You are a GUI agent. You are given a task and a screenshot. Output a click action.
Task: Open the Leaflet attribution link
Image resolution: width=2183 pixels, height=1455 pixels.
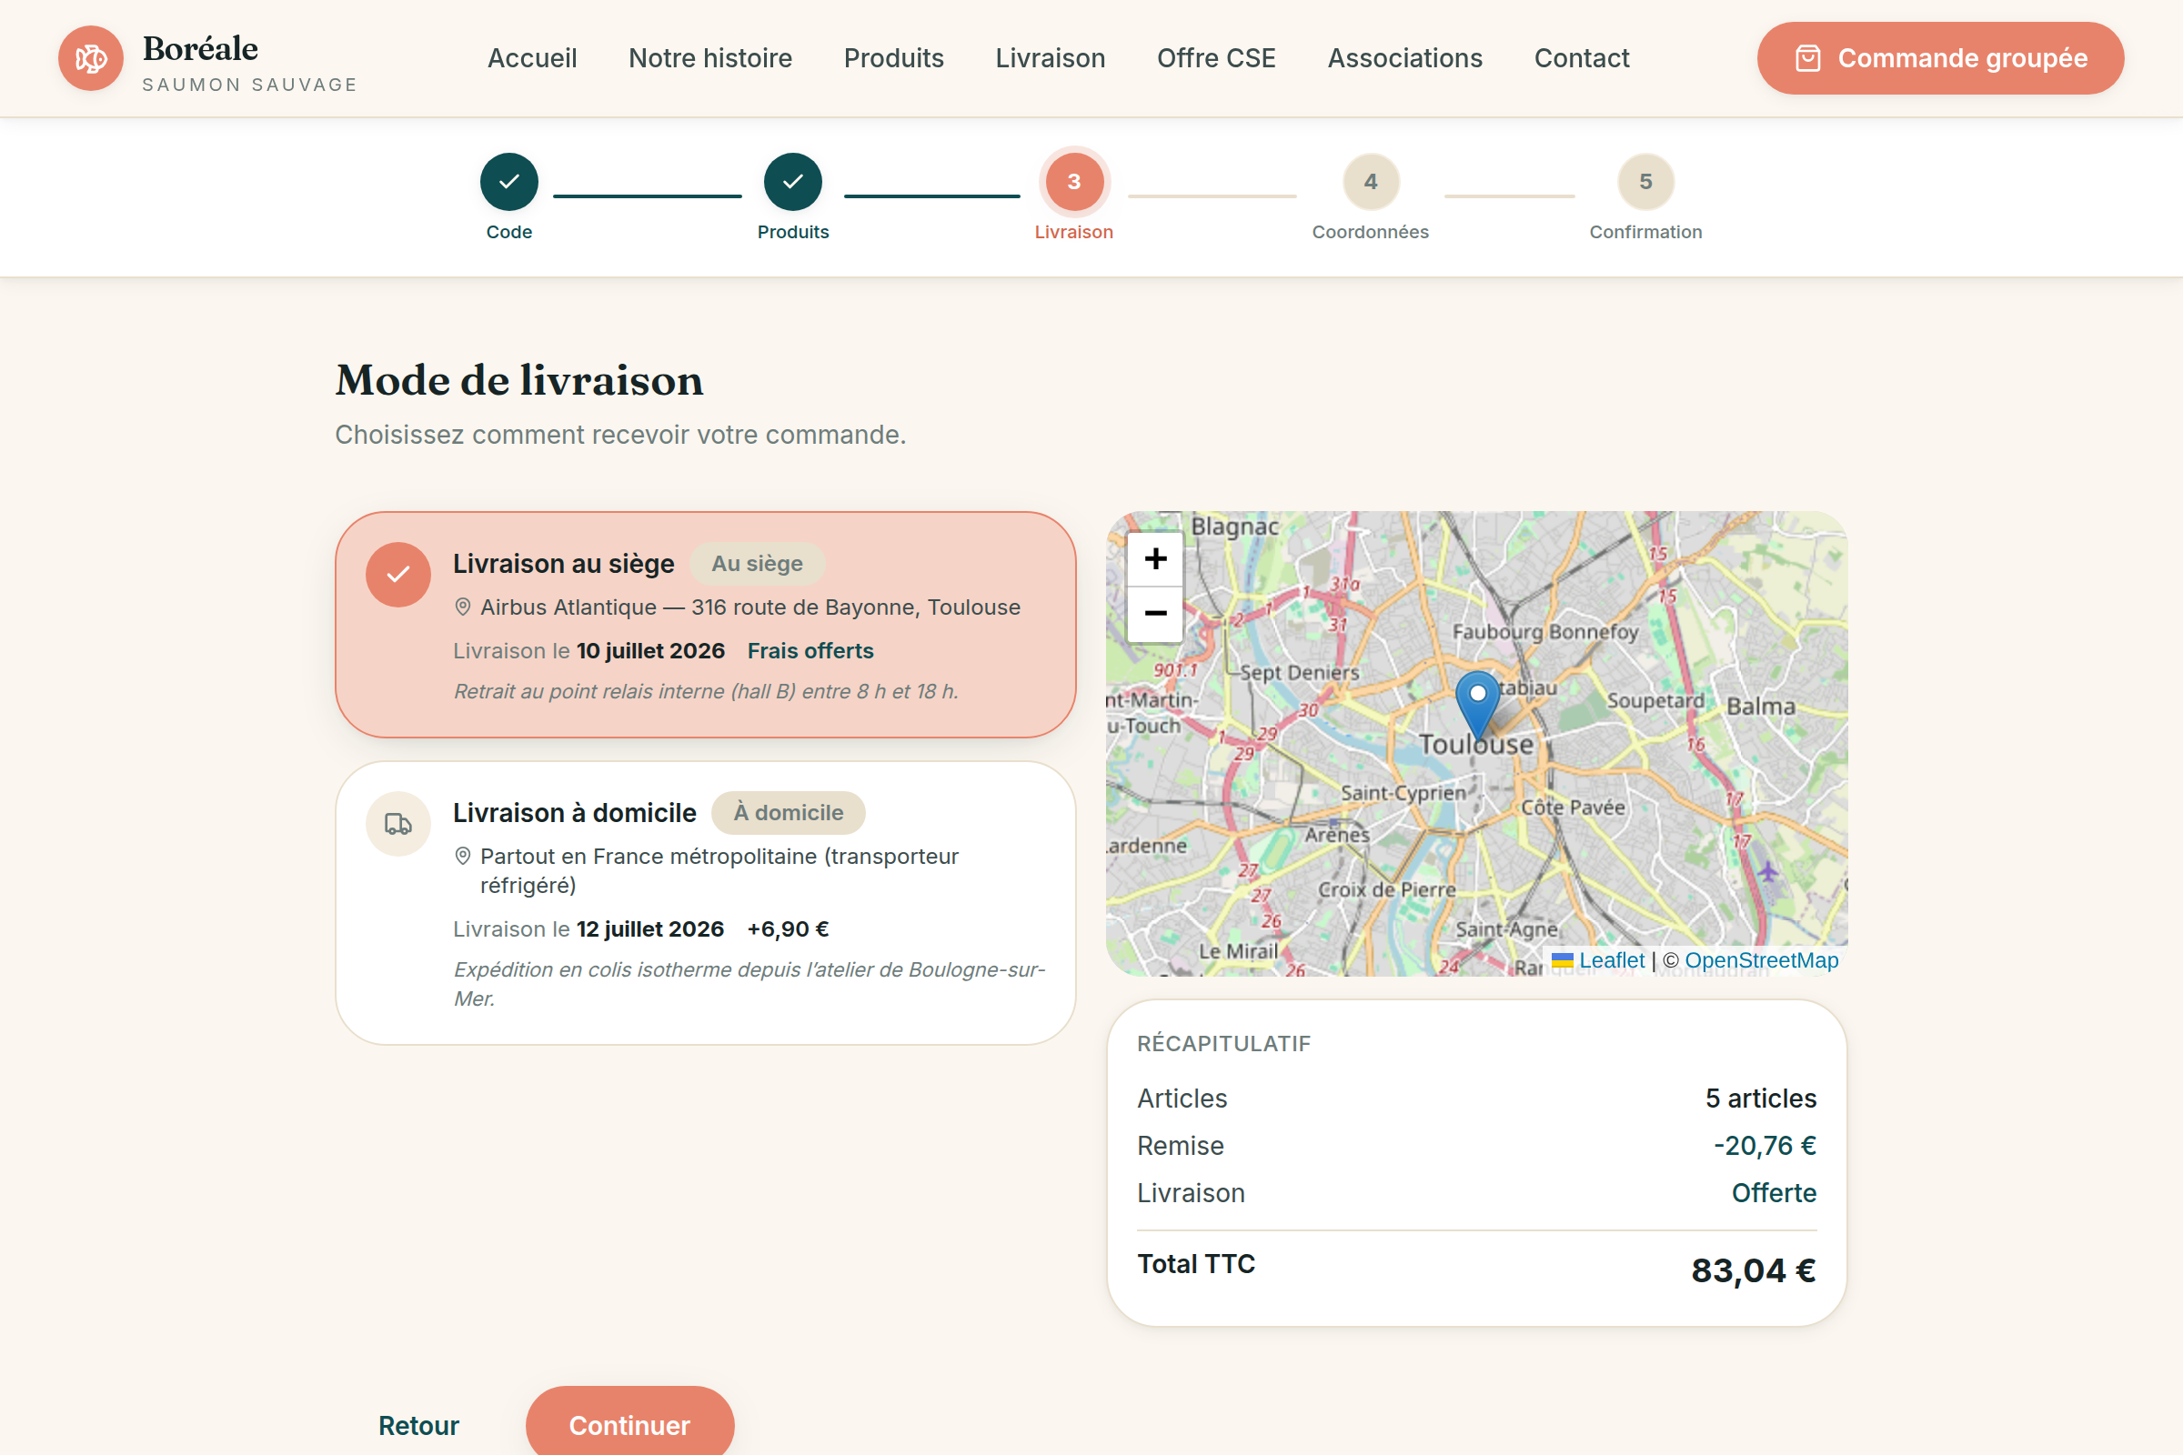tap(1611, 960)
